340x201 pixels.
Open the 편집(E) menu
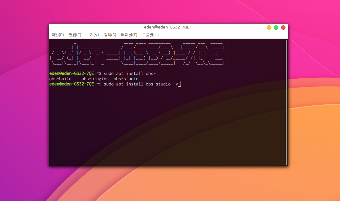click(x=75, y=35)
